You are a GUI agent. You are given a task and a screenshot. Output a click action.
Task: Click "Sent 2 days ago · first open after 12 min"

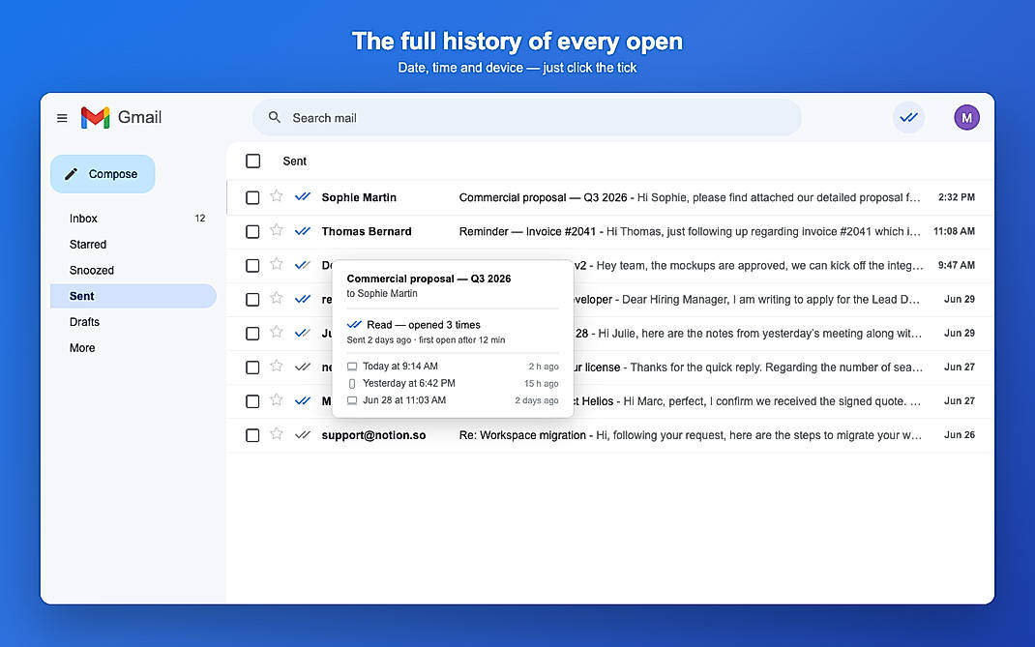tap(426, 340)
